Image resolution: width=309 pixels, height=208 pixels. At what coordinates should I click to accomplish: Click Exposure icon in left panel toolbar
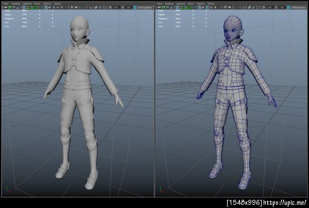[110, 8]
